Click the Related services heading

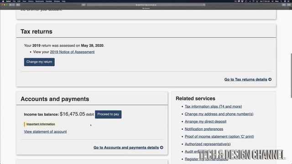(195, 98)
